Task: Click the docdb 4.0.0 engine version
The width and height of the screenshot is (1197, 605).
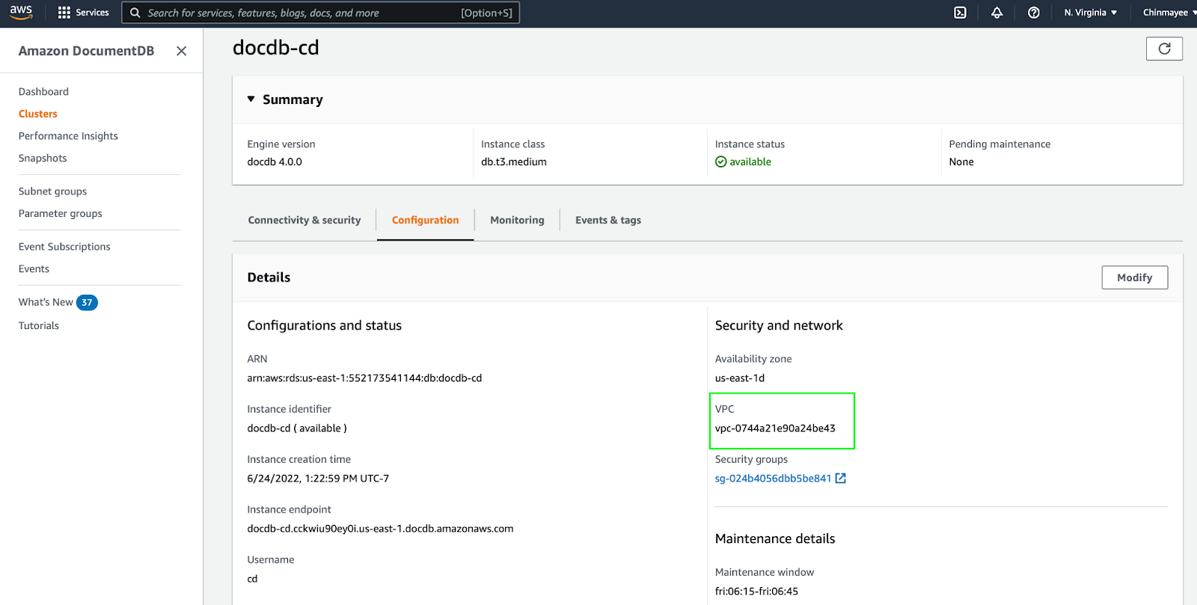Action: [275, 162]
